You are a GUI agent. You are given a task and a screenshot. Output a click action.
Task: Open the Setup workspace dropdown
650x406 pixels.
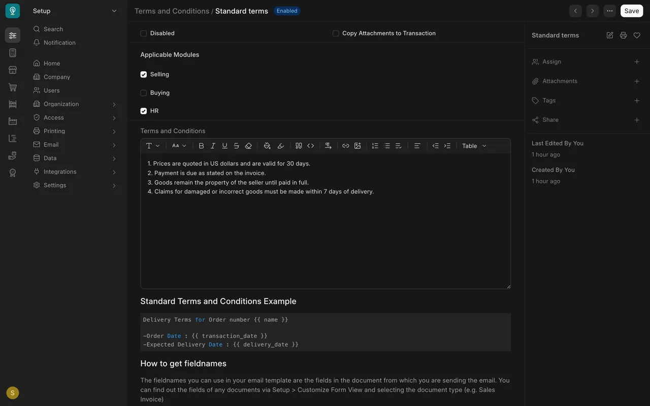[75, 11]
